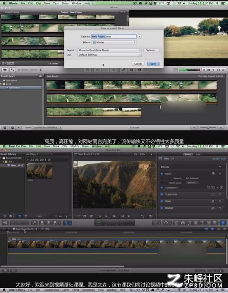The width and height of the screenshot is (228, 293).
Task: Open the iMovie inspector info icon
Action: pyautogui.click(x=139, y=70)
